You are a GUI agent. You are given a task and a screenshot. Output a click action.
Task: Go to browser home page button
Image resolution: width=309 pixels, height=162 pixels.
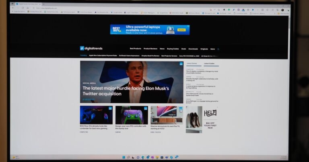click(28, 8)
